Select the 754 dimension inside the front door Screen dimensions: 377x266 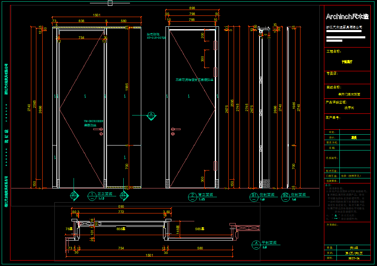pos(82,38)
